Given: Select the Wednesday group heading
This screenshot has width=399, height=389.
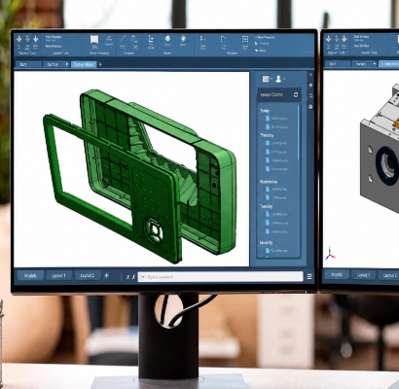Looking at the screenshot, I should [269, 182].
